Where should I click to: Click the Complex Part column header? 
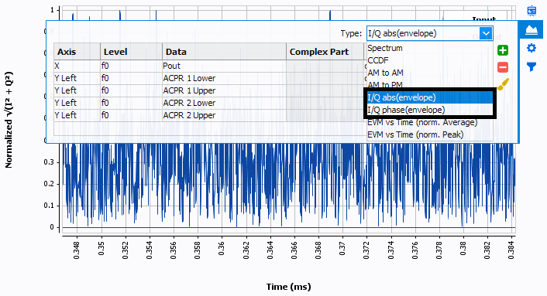click(x=325, y=52)
